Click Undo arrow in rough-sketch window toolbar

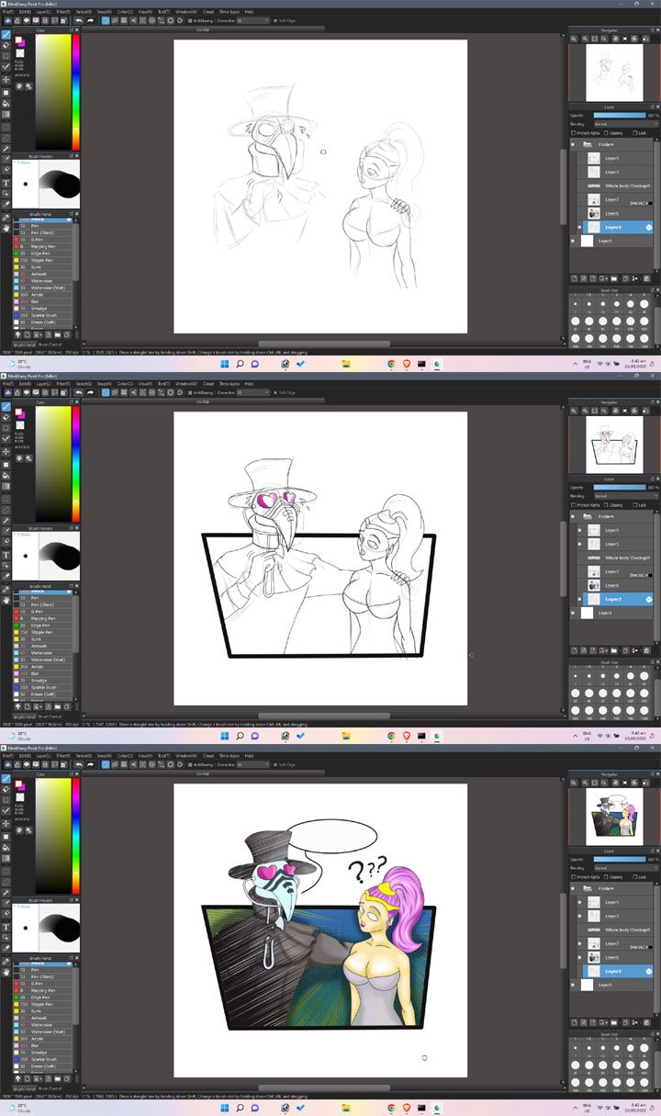tap(79, 19)
